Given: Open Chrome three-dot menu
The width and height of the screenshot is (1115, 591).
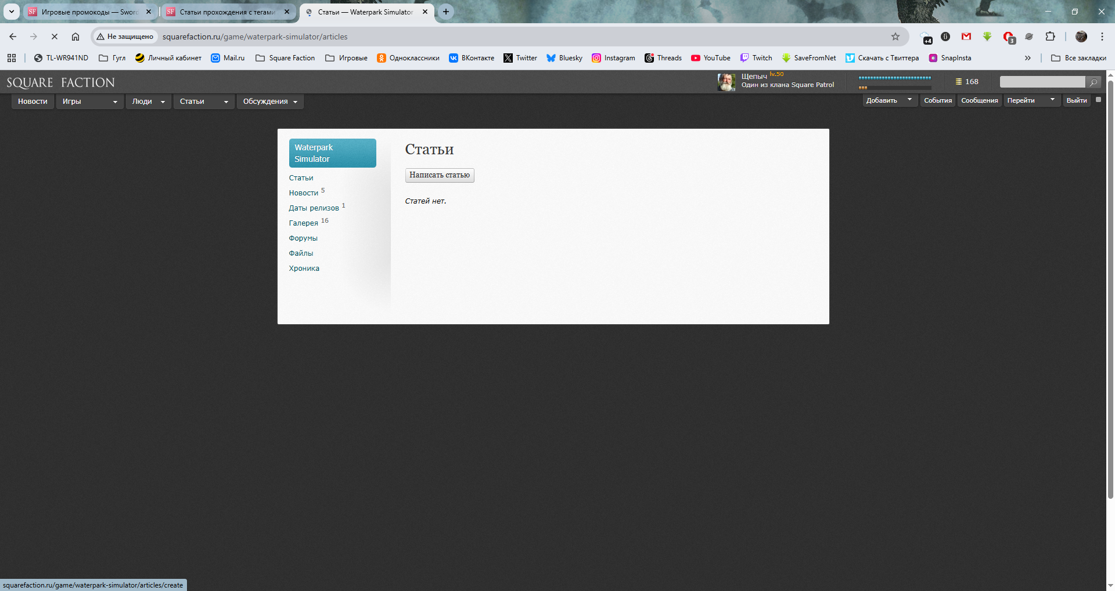Looking at the screenshot, I should click(x=1102, y=37).
